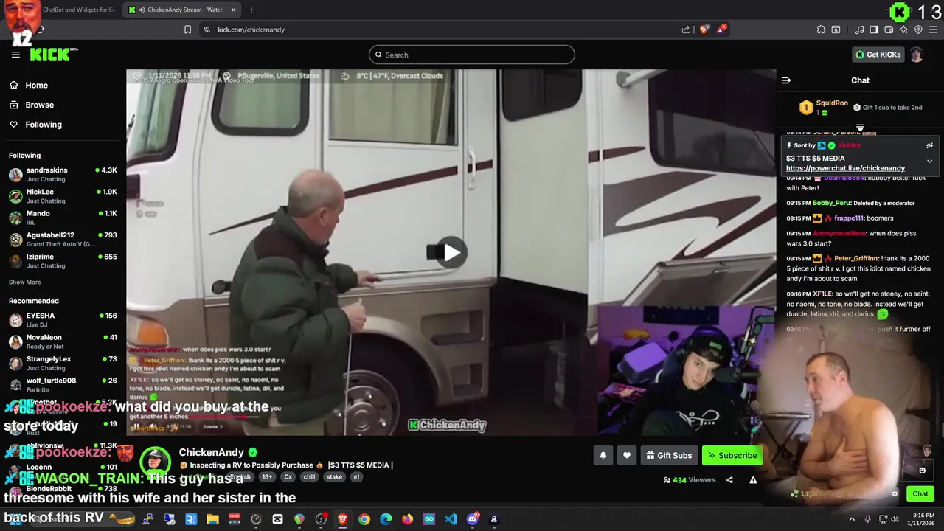Follow ChickenAndy with the heart button
This screenshot has width=944, height=531.
627,456
